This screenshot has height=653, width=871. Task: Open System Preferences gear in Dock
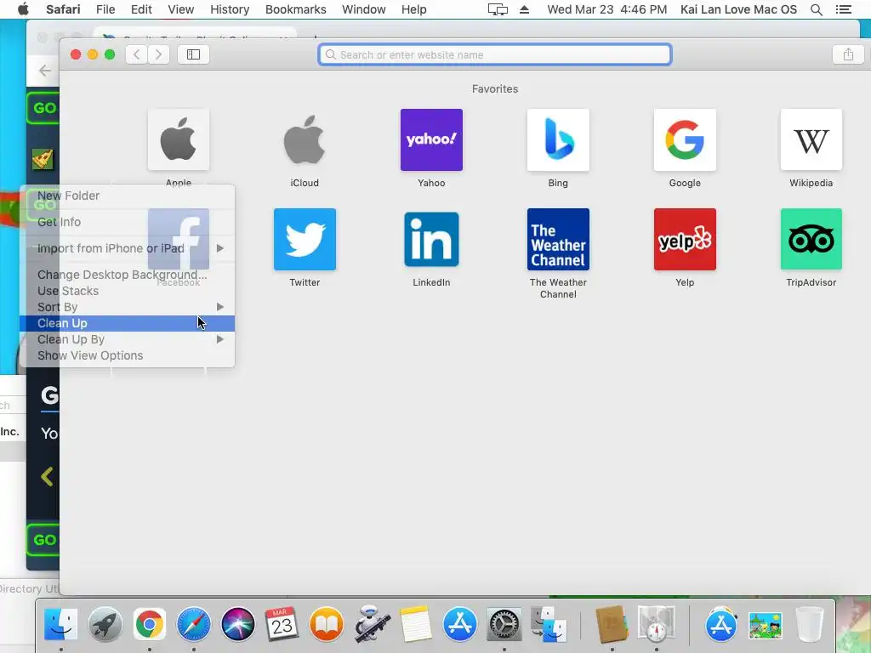point(504,624)
